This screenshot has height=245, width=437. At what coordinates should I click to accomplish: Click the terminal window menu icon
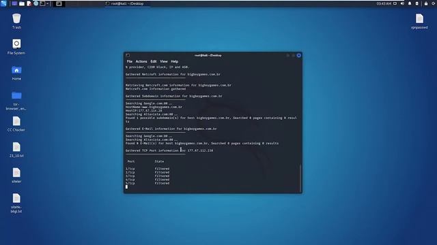[x=128, y=55]
